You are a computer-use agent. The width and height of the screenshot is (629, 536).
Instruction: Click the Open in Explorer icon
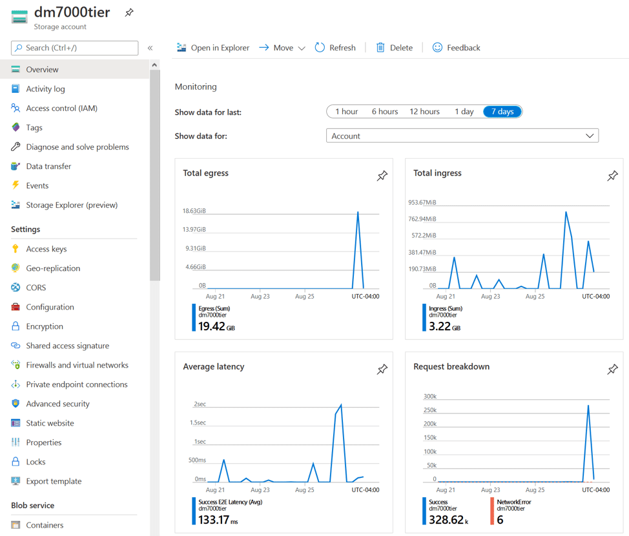(x=181, y=48)
